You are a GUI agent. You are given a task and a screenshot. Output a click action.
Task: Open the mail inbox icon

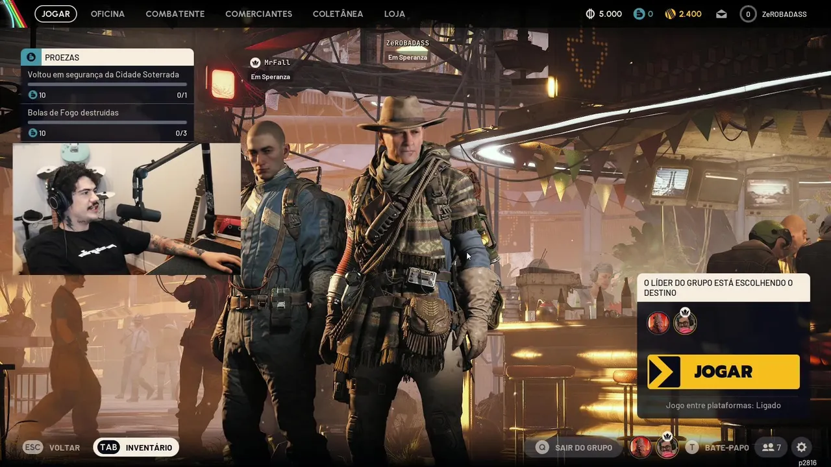point(721,14)
